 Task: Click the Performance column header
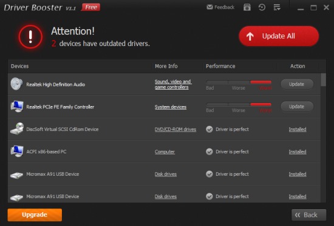[x=220, y=66]
